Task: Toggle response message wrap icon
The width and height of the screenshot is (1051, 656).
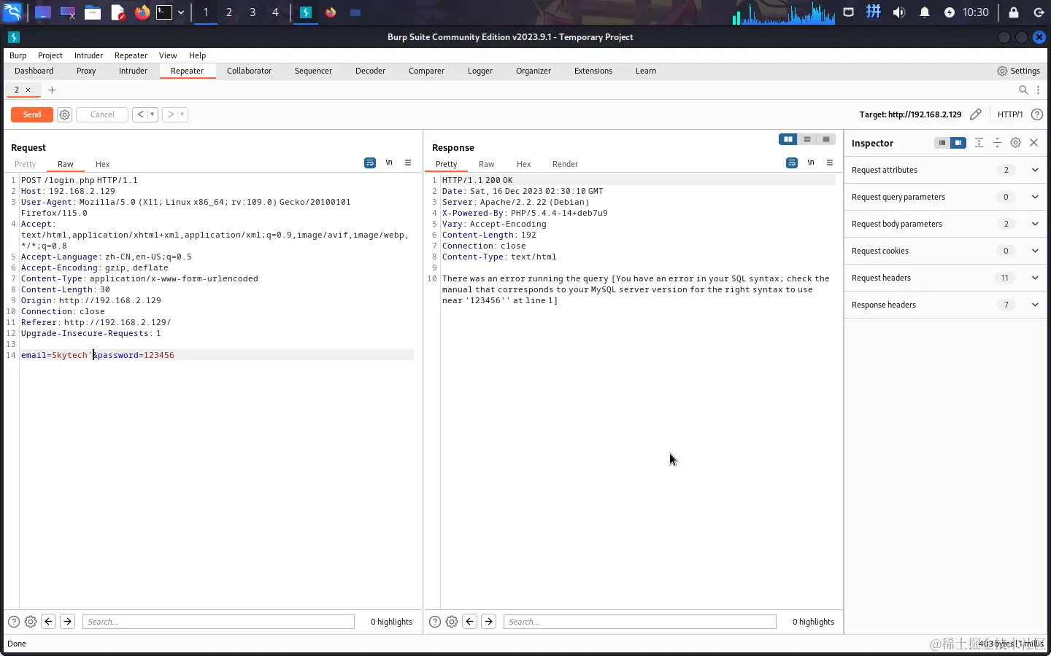Action: (792, 163)
